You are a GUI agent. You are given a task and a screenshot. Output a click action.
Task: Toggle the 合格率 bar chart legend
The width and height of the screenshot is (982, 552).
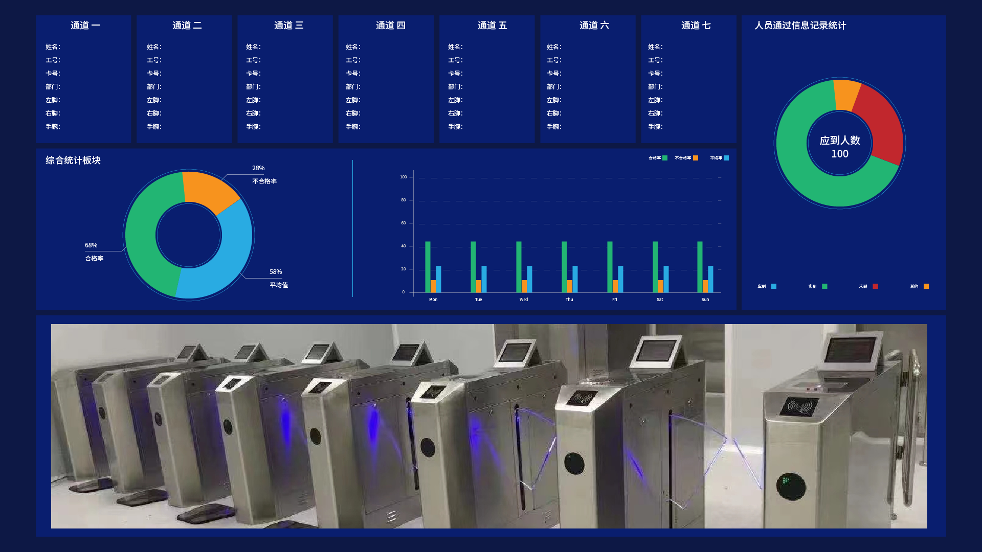tap(664, 158)
